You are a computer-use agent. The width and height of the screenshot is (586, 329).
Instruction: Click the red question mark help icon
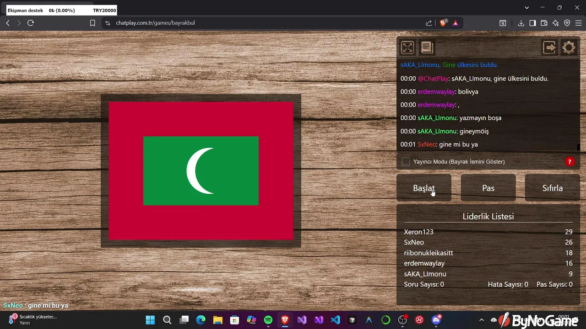[x=570, y=161]
